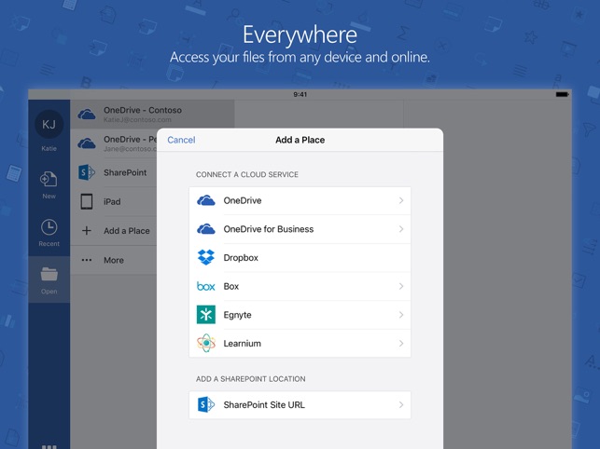Tap the Egnyte logo icon
Screen dimensions: 600x449
click(x=206, y=315)
